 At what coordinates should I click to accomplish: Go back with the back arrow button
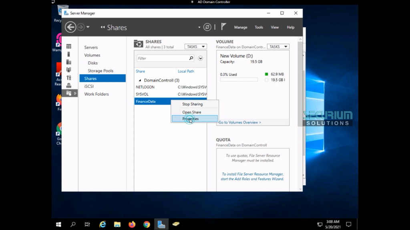coord(70,27)
